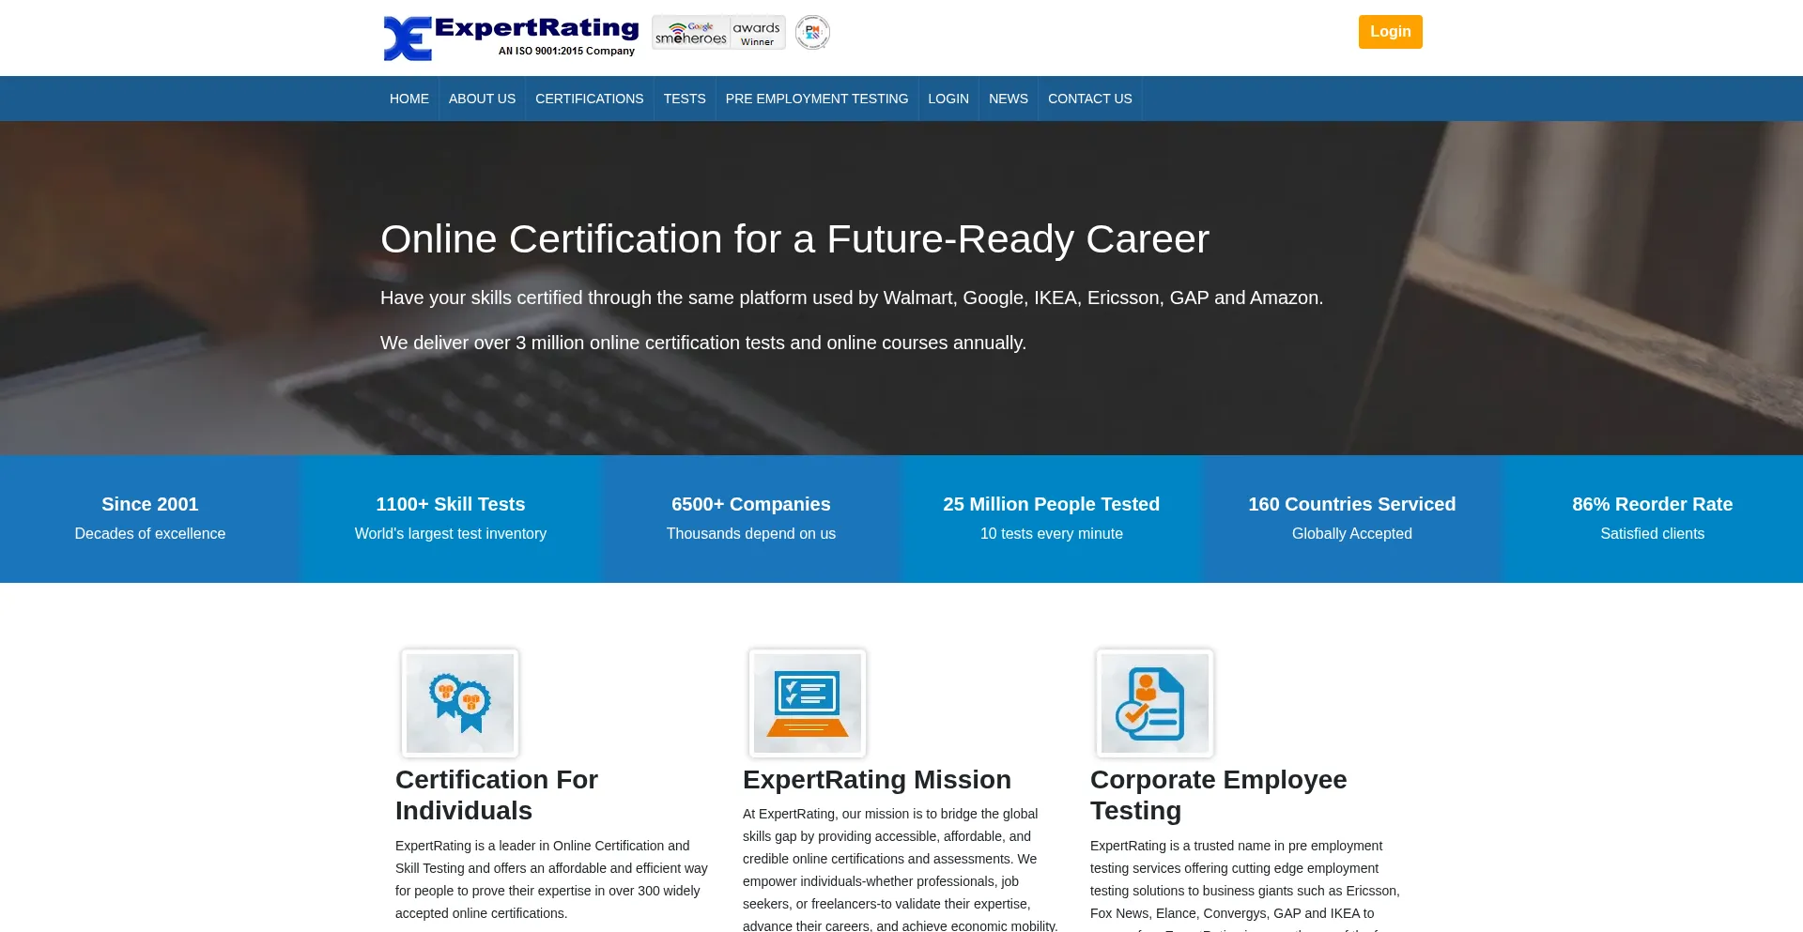This screenshot has width=1803, height=932.
Task: Click the Corporate Employee Testing document icon
Action: click(1155, 703)
